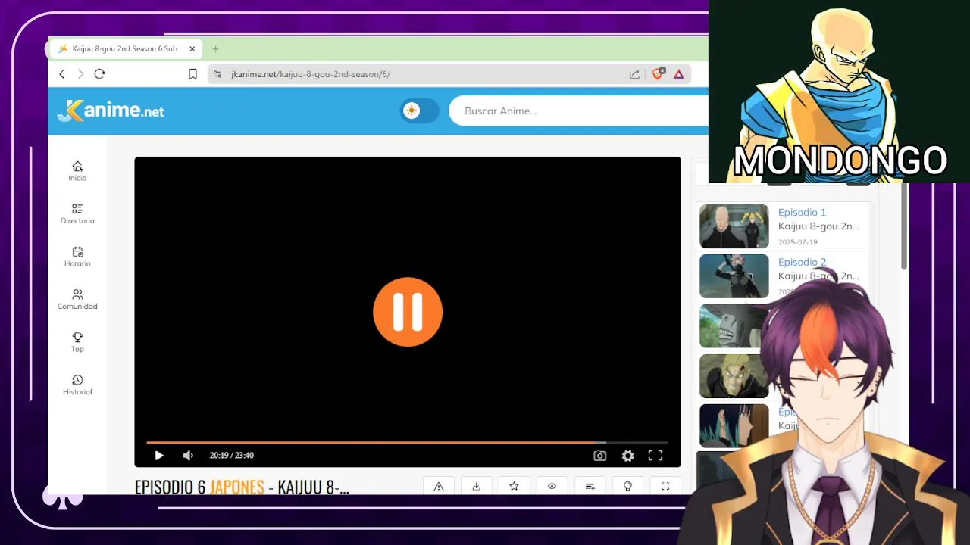Click the 20:19 / 23:40 time display

pyautogui.click(x=232, y=455)
